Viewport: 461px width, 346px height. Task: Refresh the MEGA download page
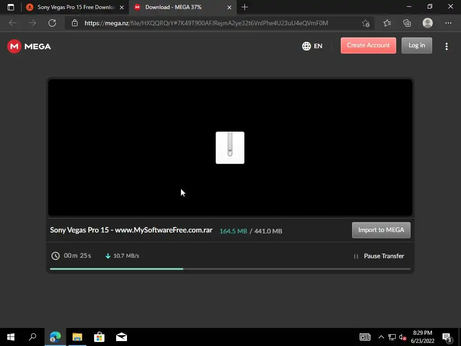[x=52, y=23]
